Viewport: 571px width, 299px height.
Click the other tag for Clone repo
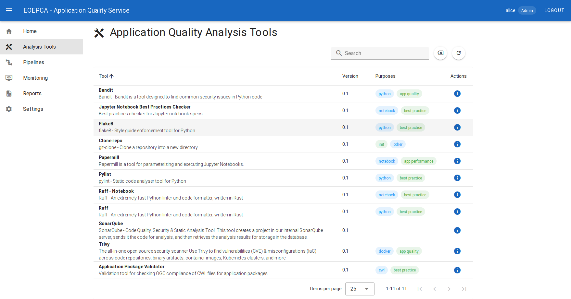(398, 144)
